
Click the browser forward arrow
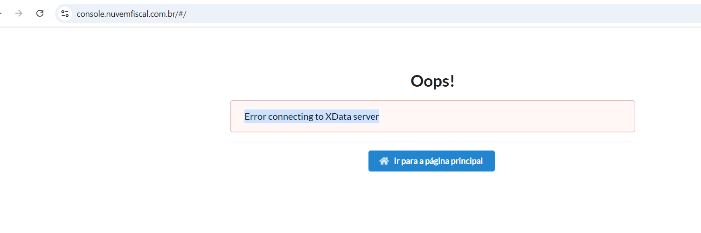(x=19, y=14)
